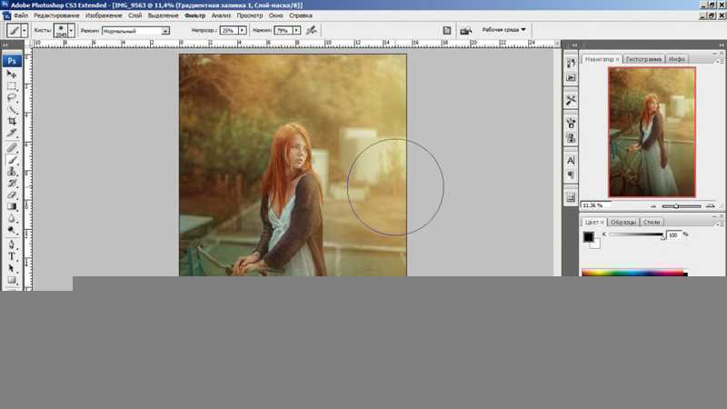The width and height of the screenshot is (727, 409).
Task: Open the Opacity slider dropdown arrow
Action: (242, 30)
